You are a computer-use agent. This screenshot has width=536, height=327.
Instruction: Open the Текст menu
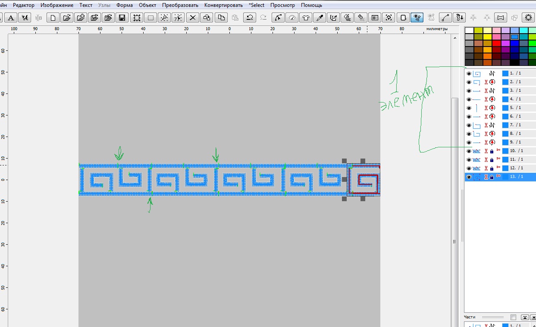86,5
